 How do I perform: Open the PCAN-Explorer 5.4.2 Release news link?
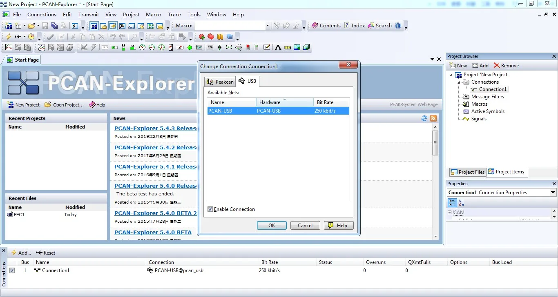156,148
